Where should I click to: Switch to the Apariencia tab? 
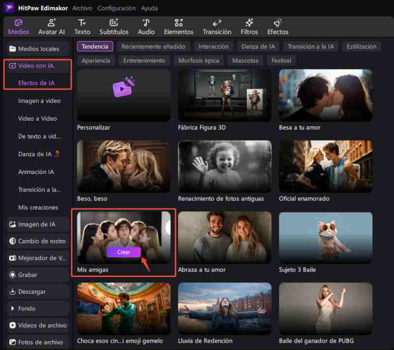coord(96,61)
